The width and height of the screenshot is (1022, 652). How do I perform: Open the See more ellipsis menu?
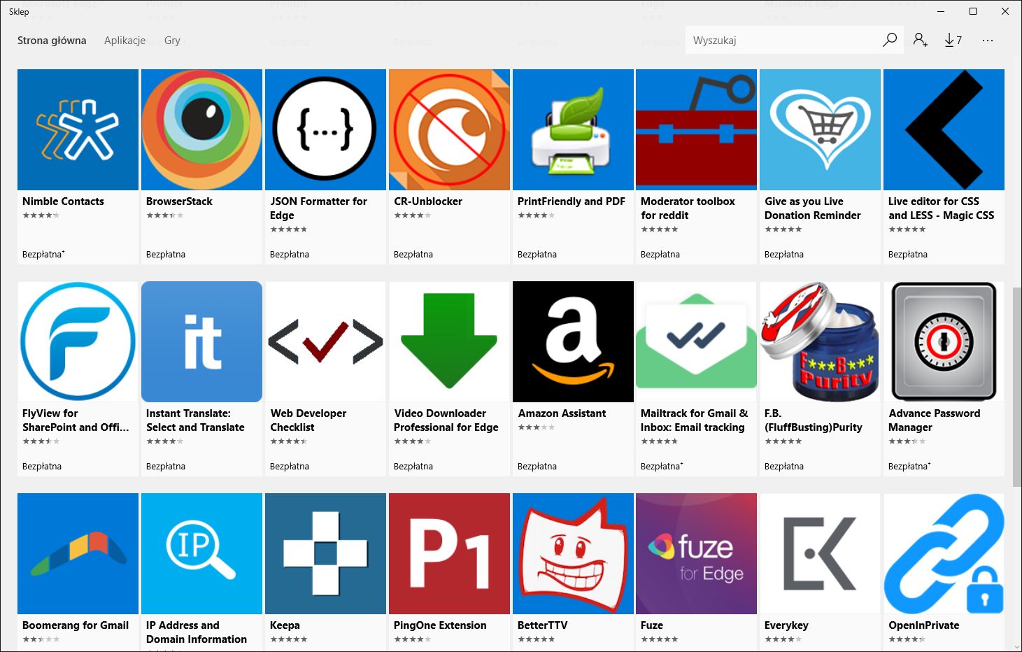click(x=987, y=40)
